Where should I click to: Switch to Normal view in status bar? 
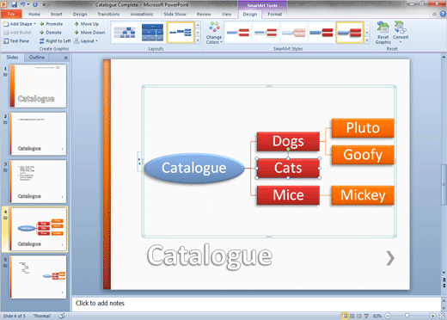(345, 316)
